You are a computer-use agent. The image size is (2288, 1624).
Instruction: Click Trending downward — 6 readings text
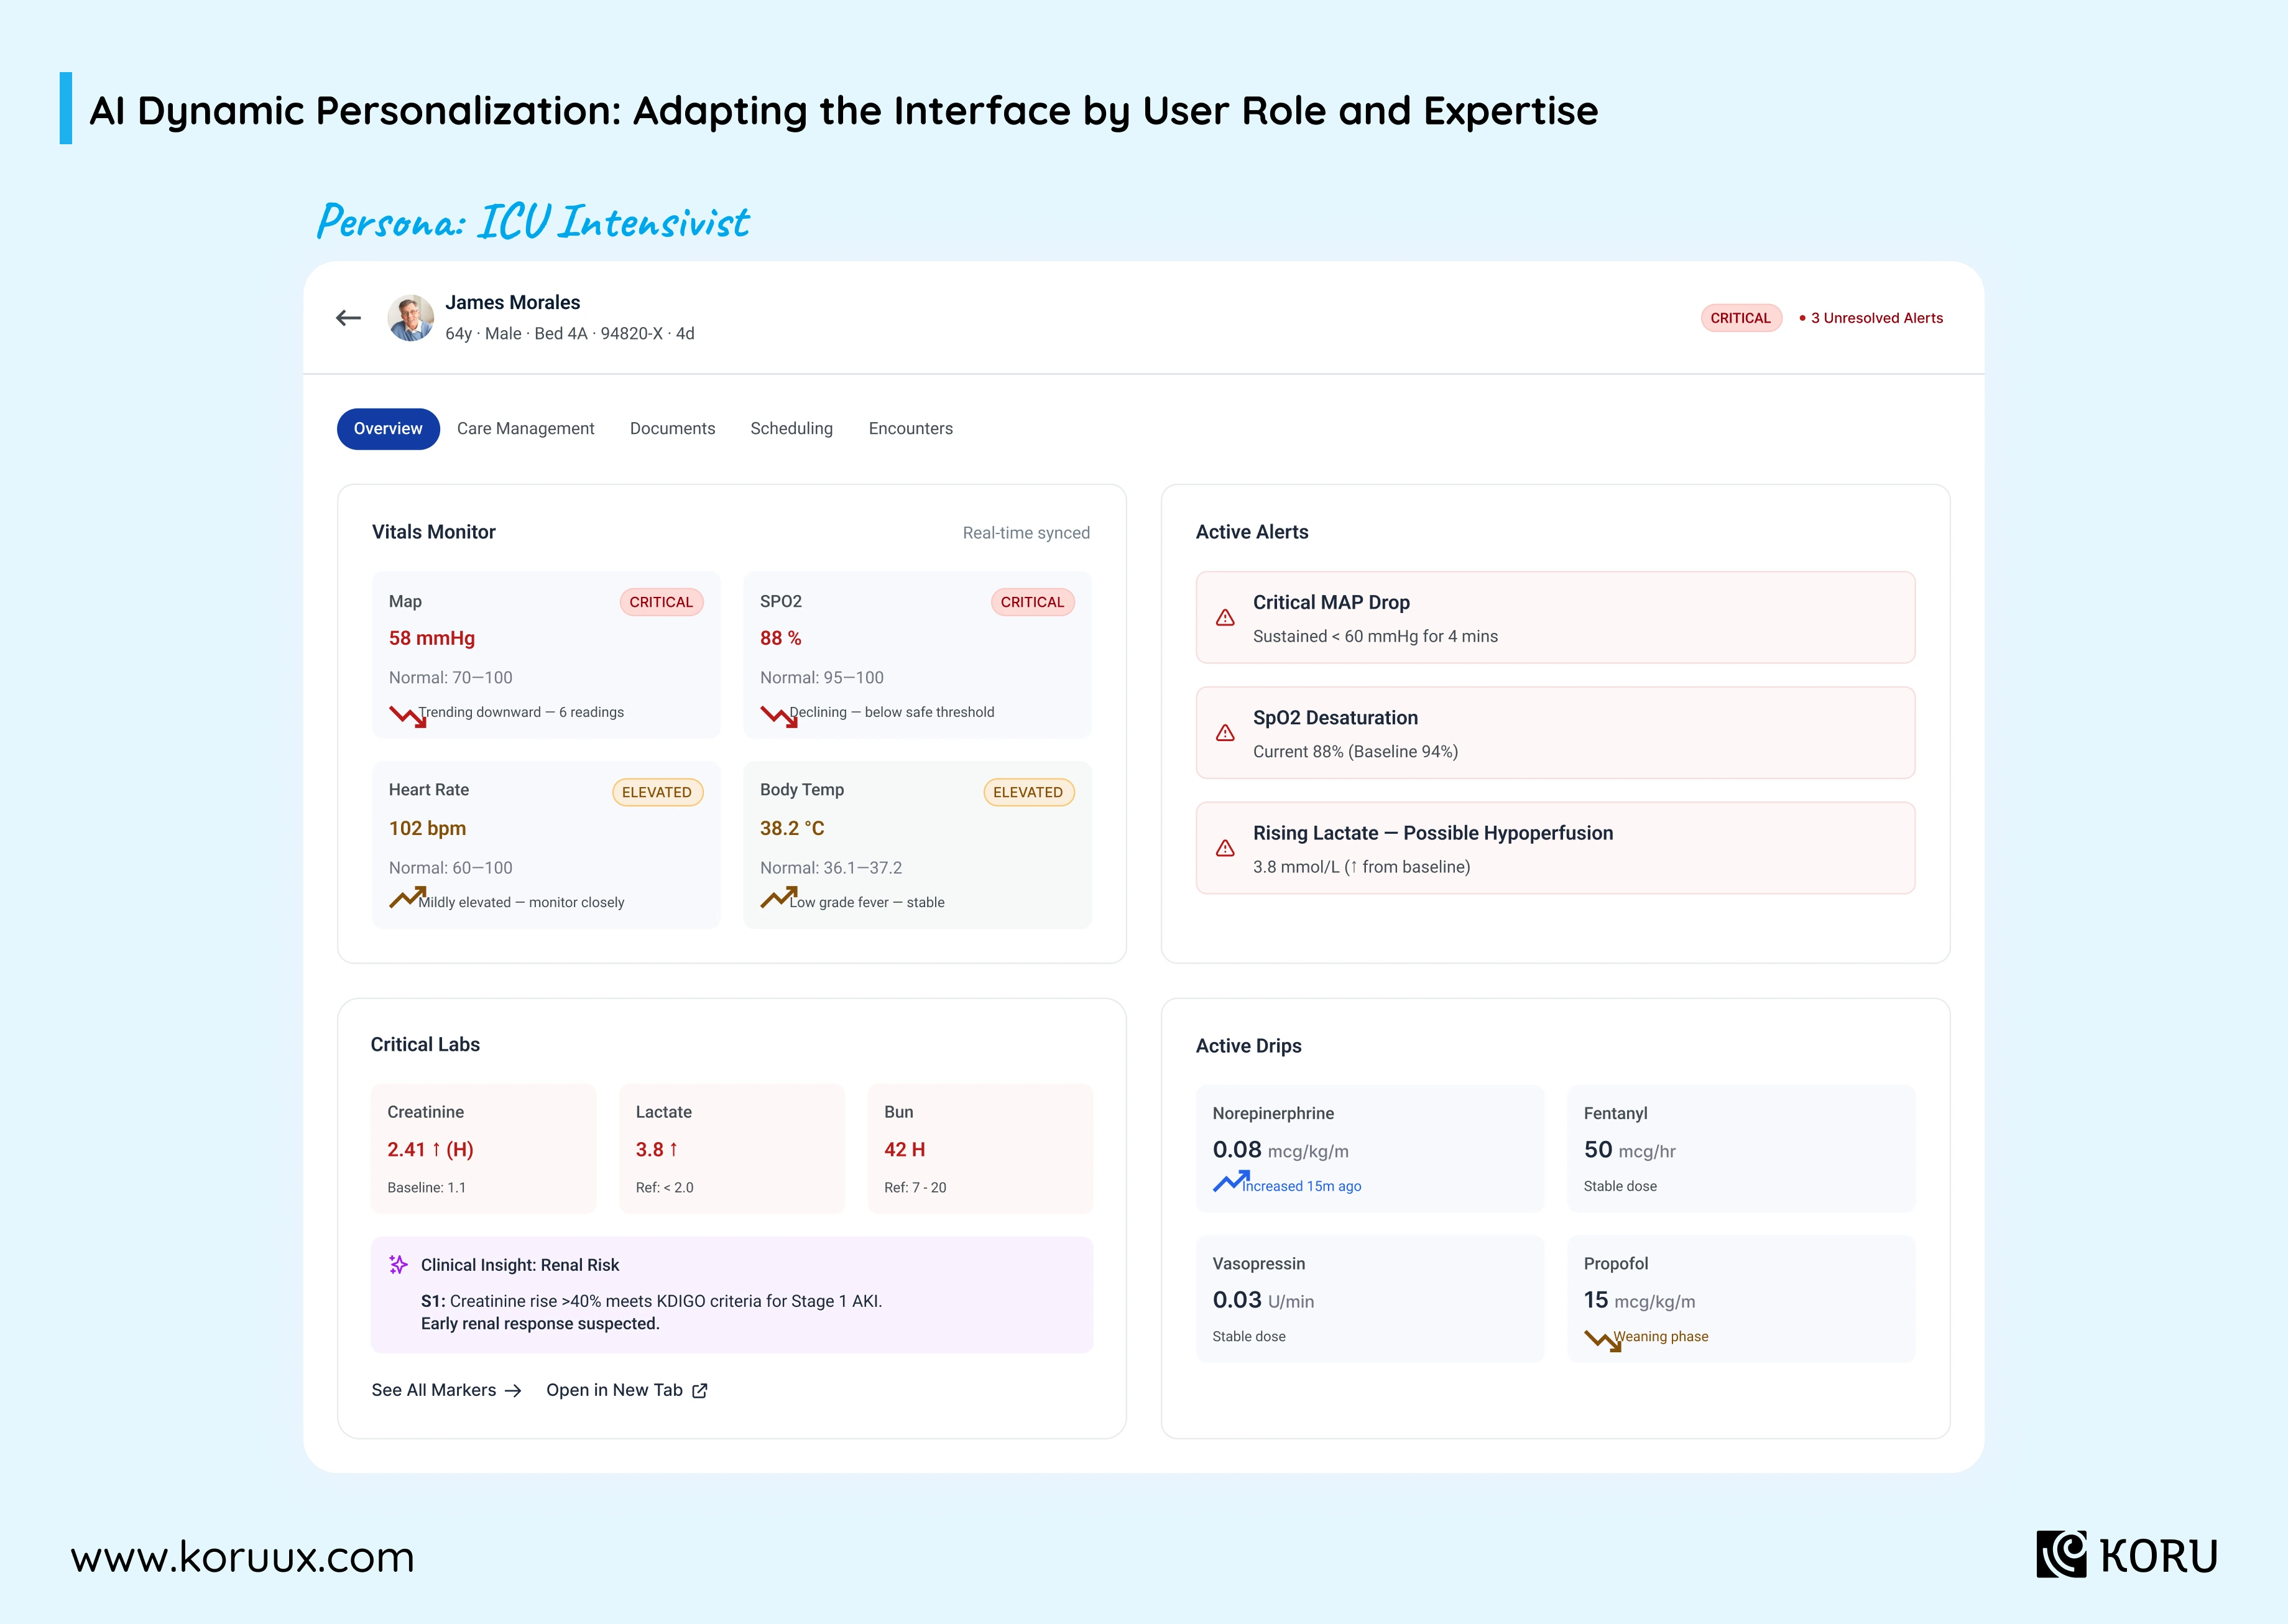521,712
